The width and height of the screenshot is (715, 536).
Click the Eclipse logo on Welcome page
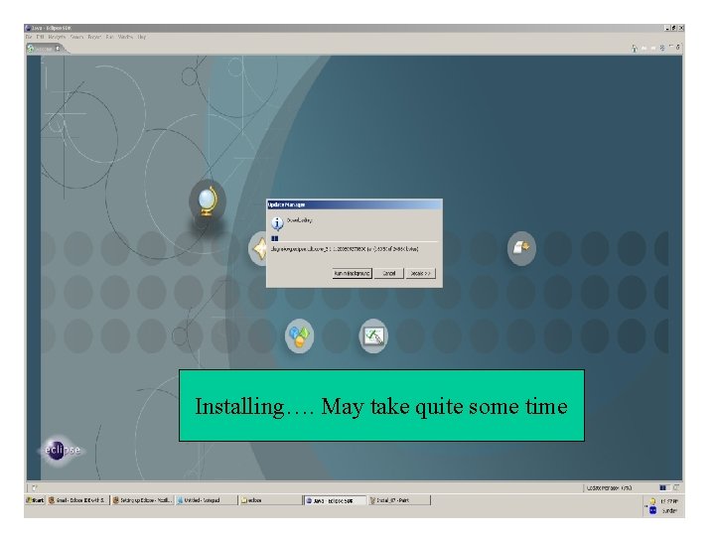[61, 451]
